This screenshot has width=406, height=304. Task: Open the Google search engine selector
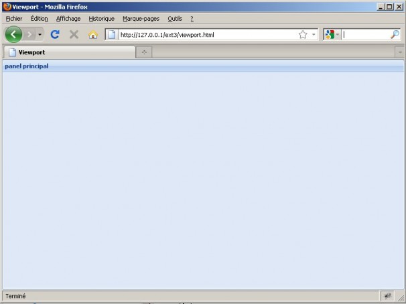coord(332,34)
